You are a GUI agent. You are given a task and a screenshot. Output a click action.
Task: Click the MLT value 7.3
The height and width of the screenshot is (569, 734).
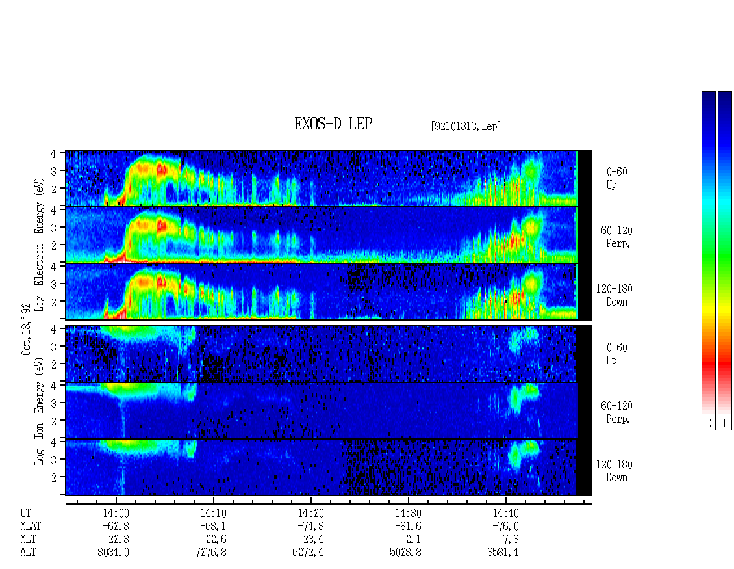[x=511, y=540]
